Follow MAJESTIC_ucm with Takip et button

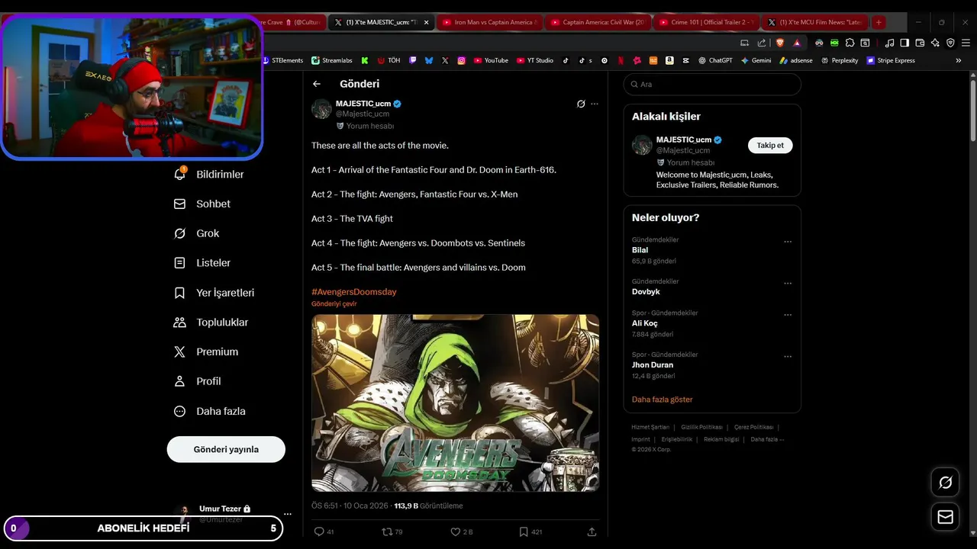tap(770, 145)
